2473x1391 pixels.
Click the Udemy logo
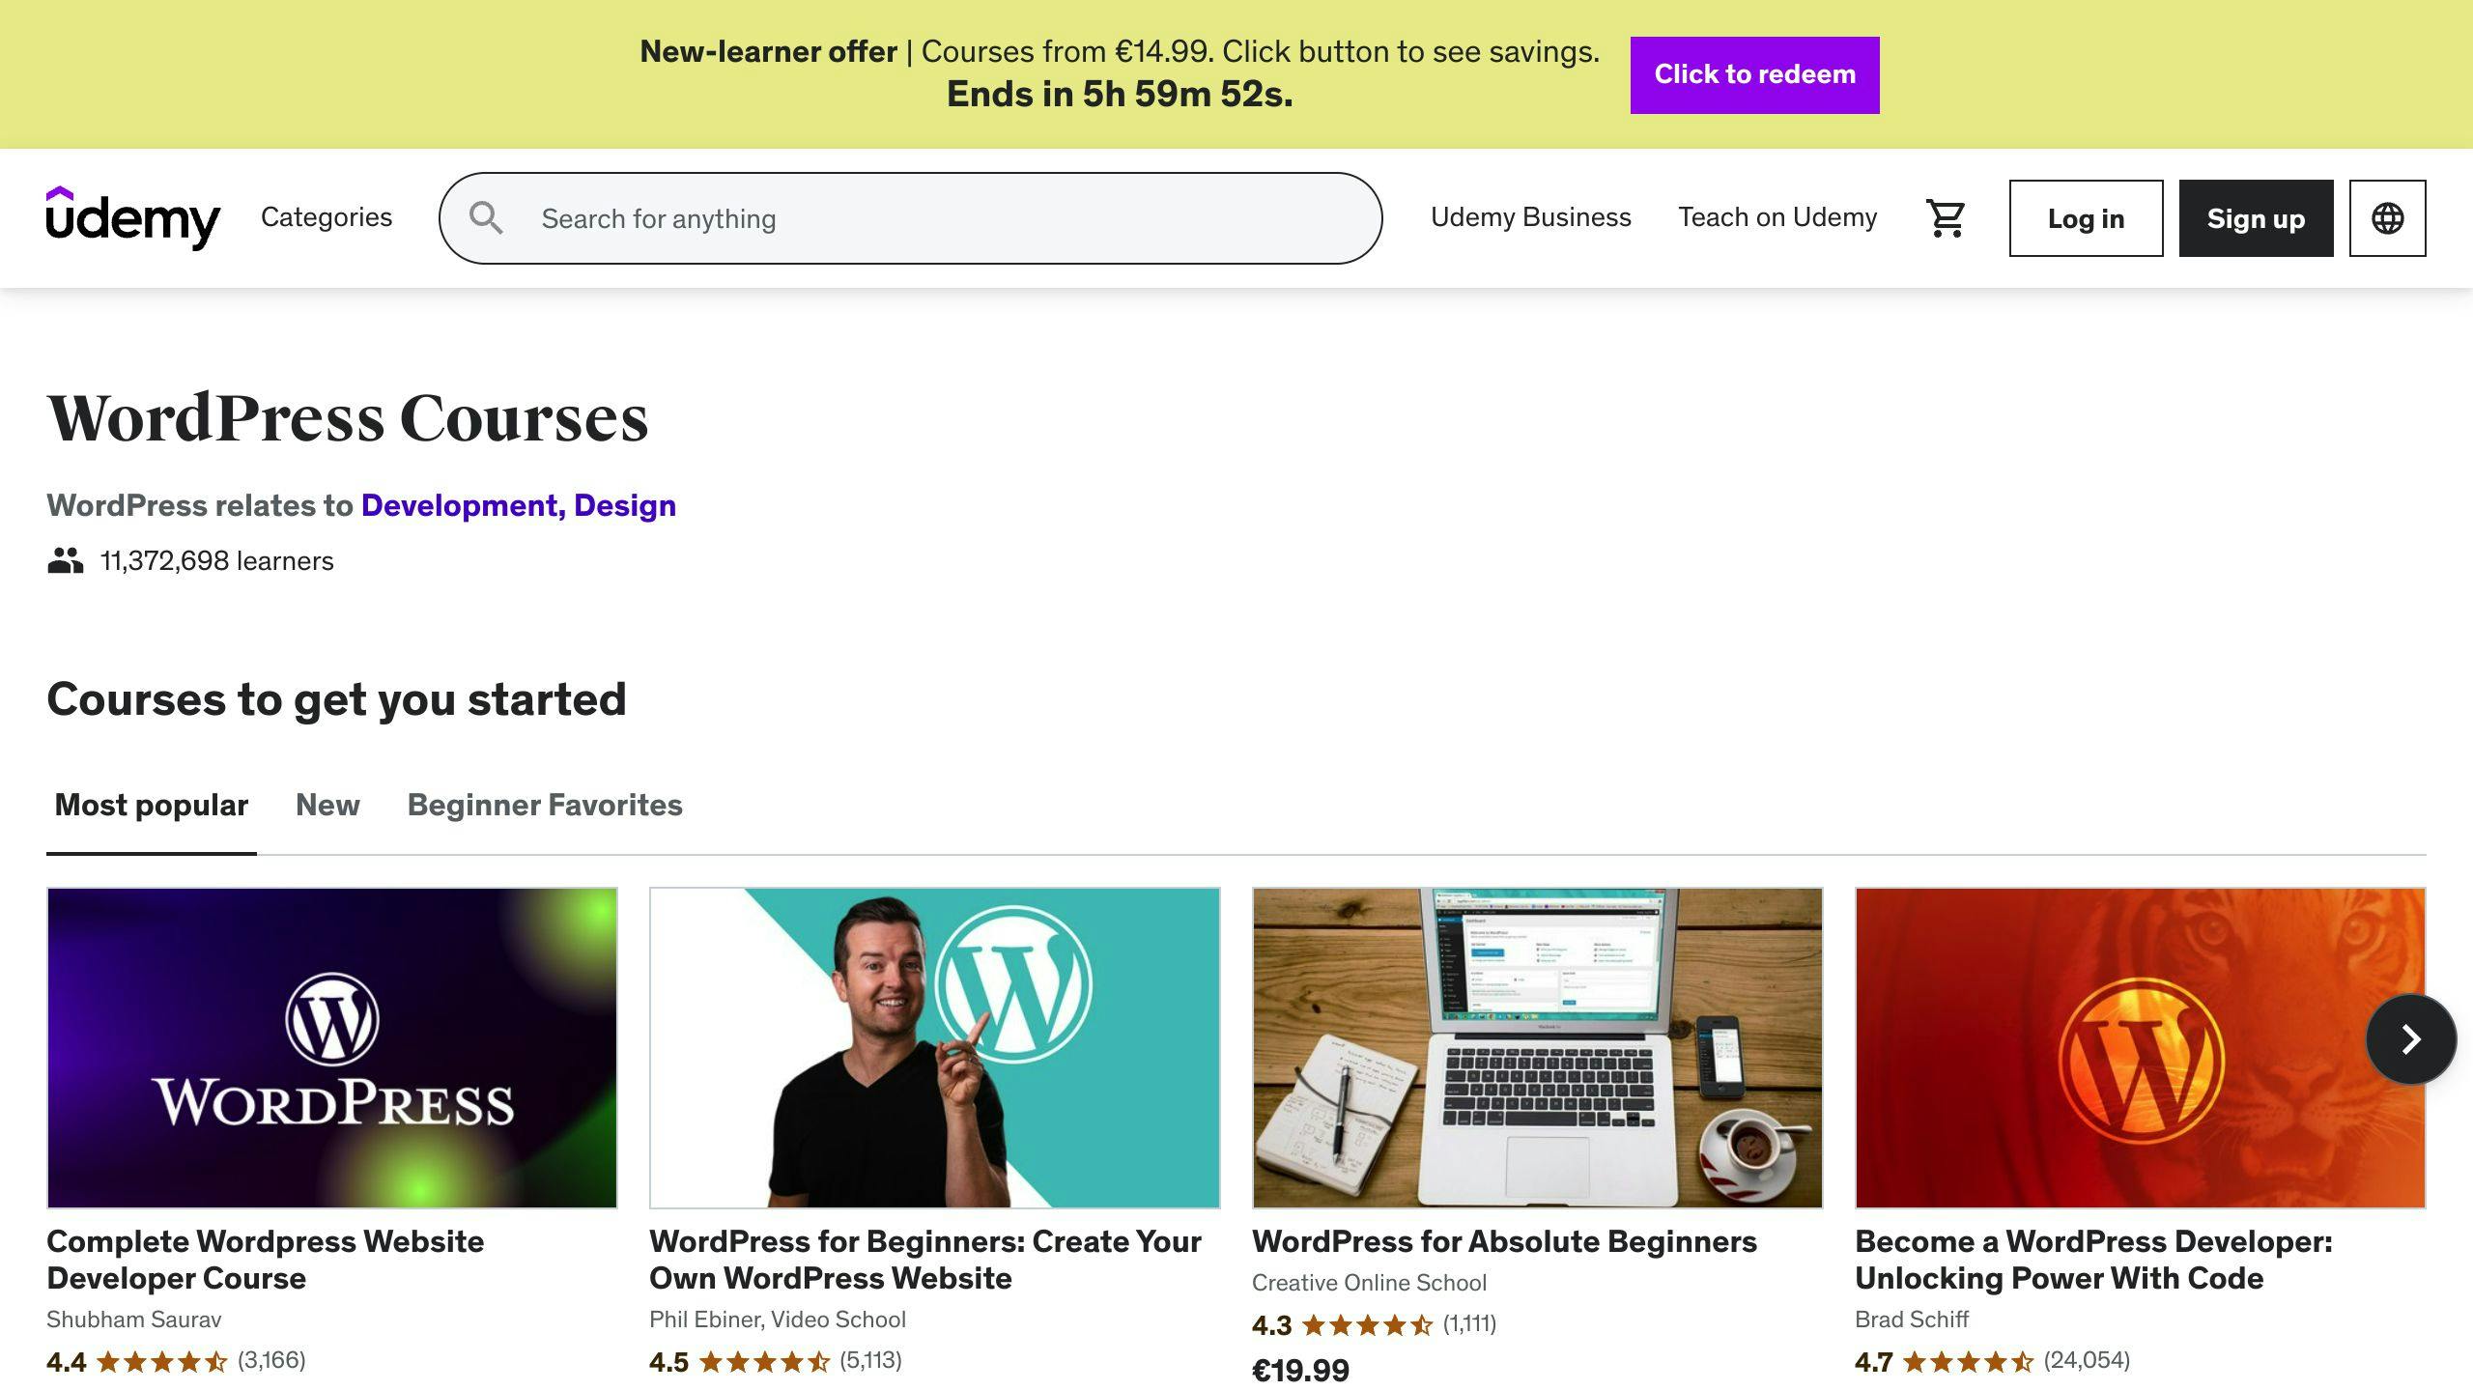[133, 217]
